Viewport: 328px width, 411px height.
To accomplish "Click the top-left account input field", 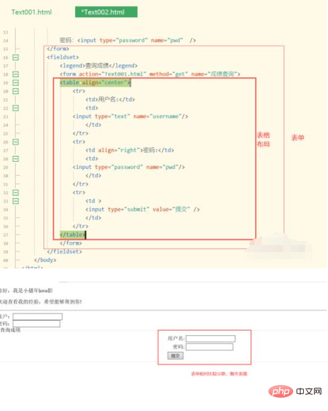I will [37, 317].
